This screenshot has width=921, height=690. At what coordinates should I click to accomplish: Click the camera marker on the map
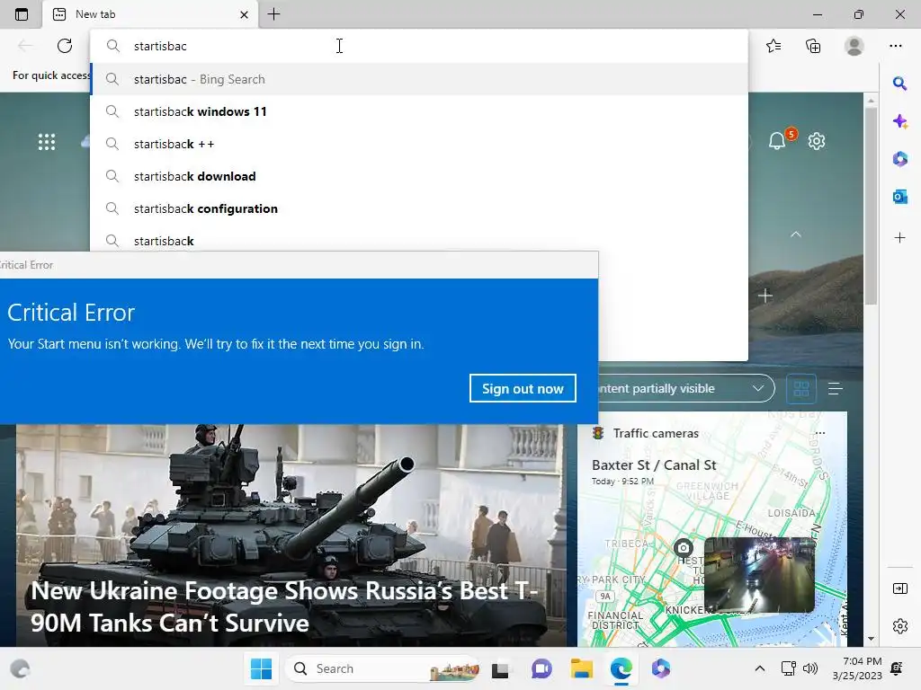point(683,549)
